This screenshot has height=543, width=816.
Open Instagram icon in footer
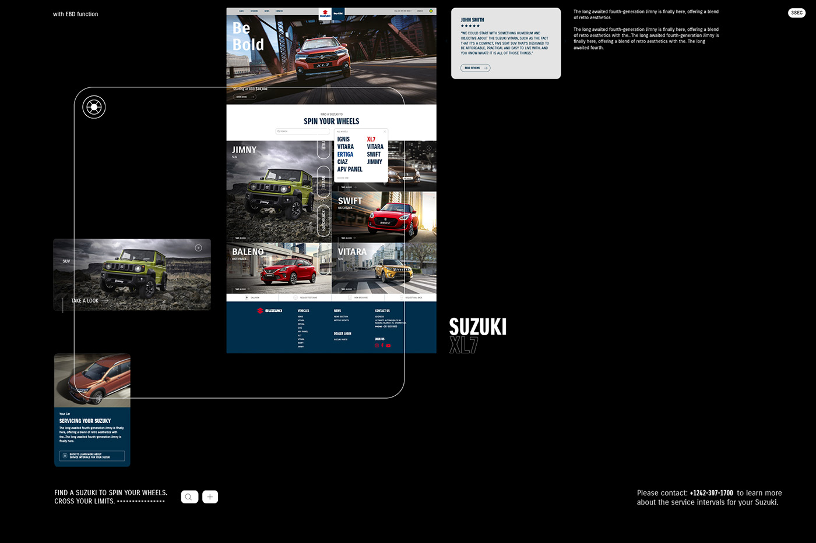click(x=377, y=346)
